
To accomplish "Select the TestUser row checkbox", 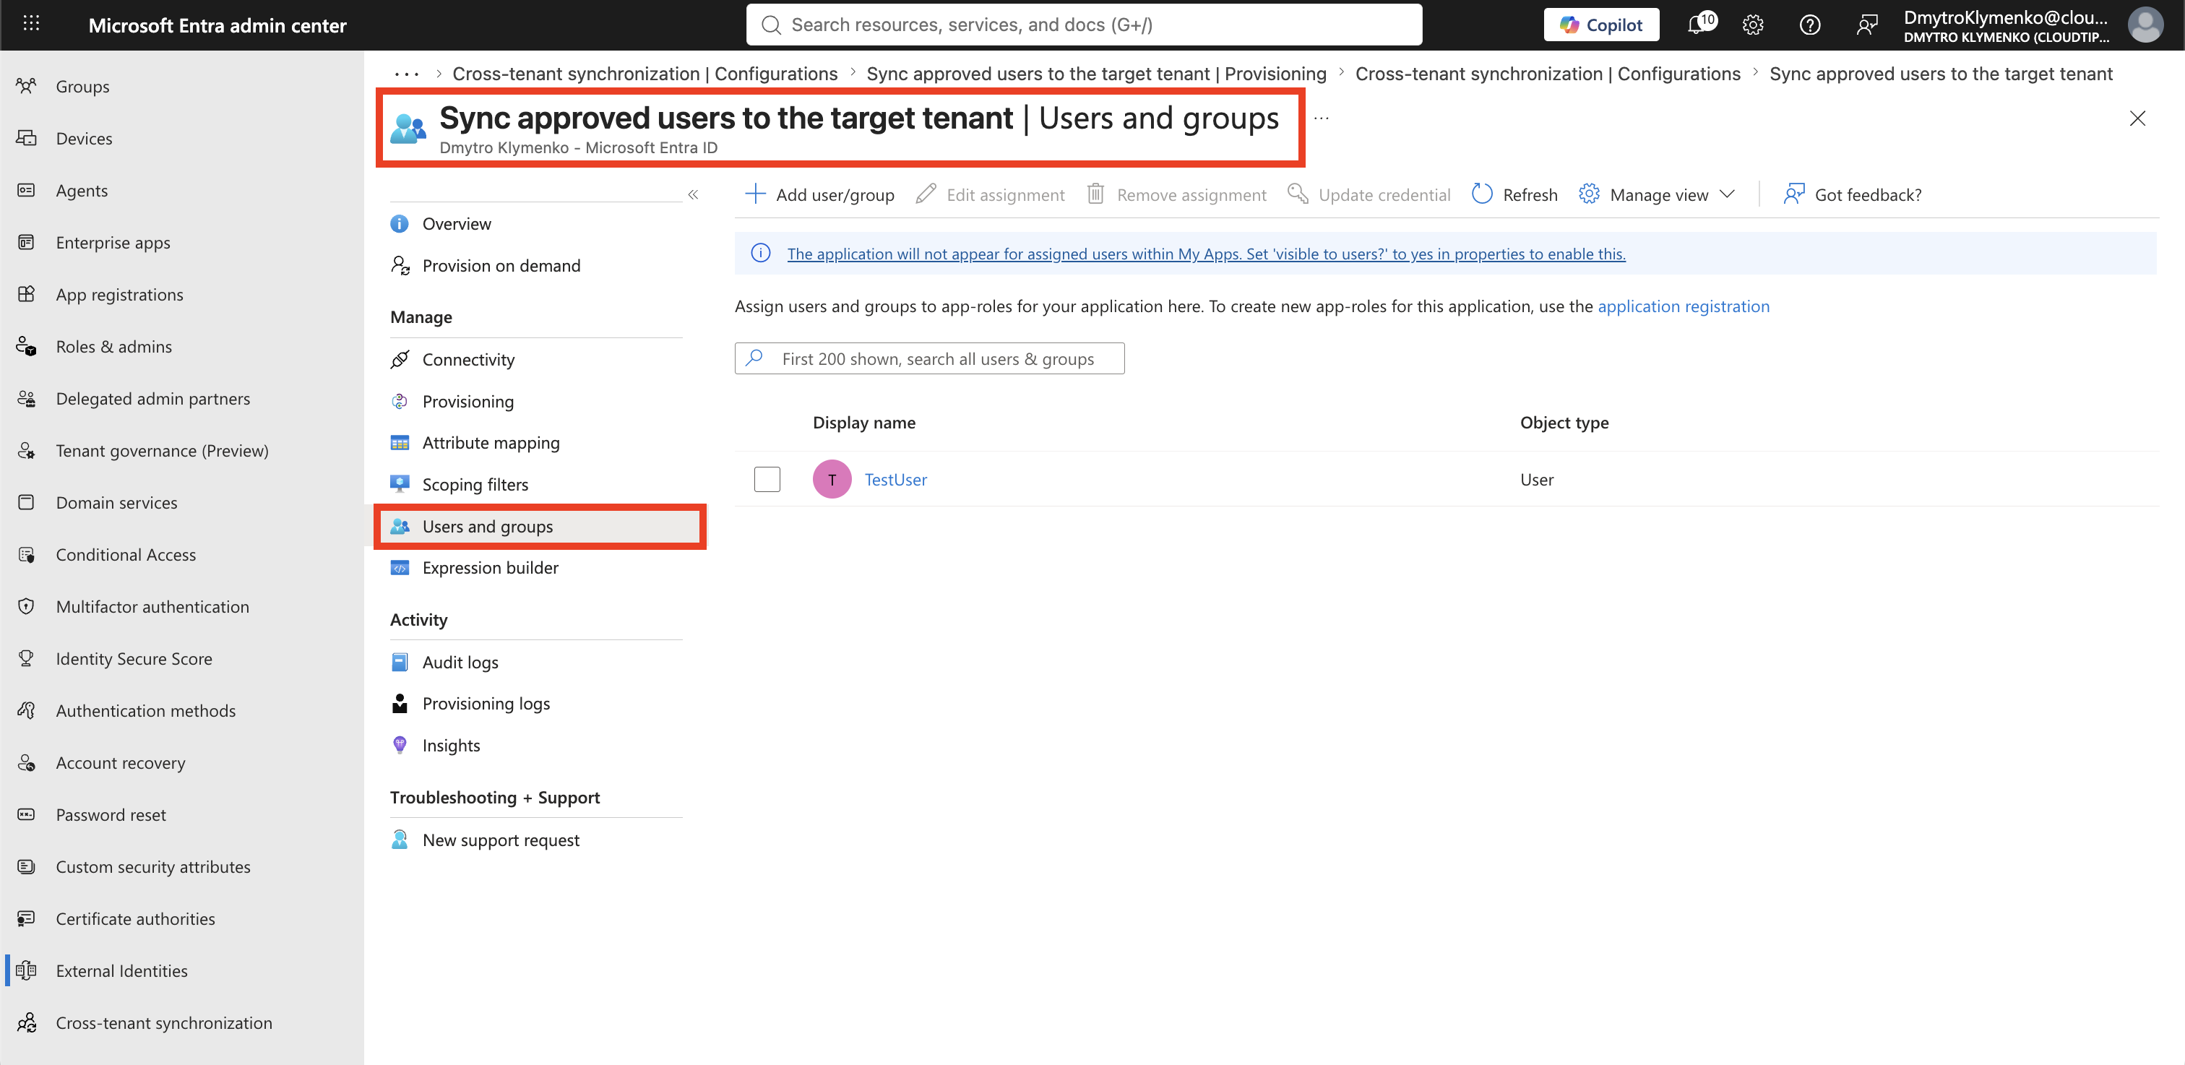I will tap(767, 479).
